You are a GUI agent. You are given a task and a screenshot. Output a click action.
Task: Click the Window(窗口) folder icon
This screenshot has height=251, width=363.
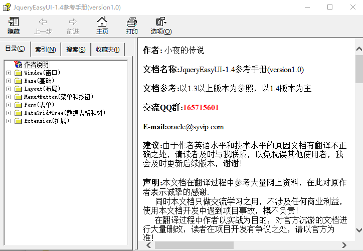pyautogui.click(x=19, y=73)
